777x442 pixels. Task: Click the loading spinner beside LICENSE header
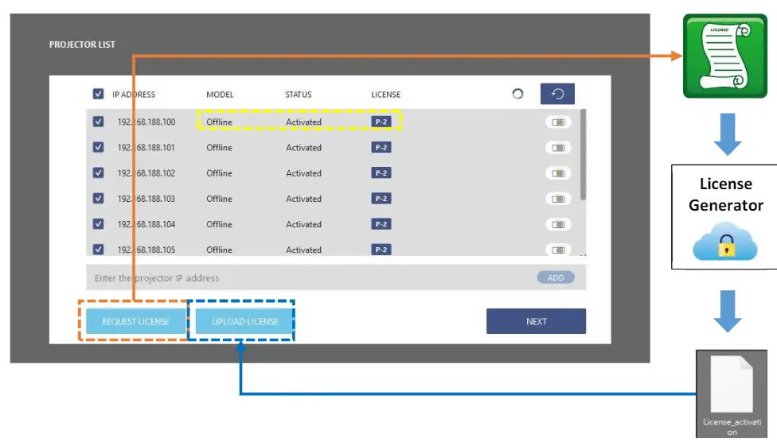517,94
